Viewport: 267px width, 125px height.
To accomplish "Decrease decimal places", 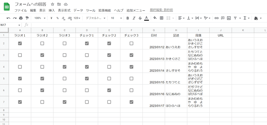I will tap(63, 18).
